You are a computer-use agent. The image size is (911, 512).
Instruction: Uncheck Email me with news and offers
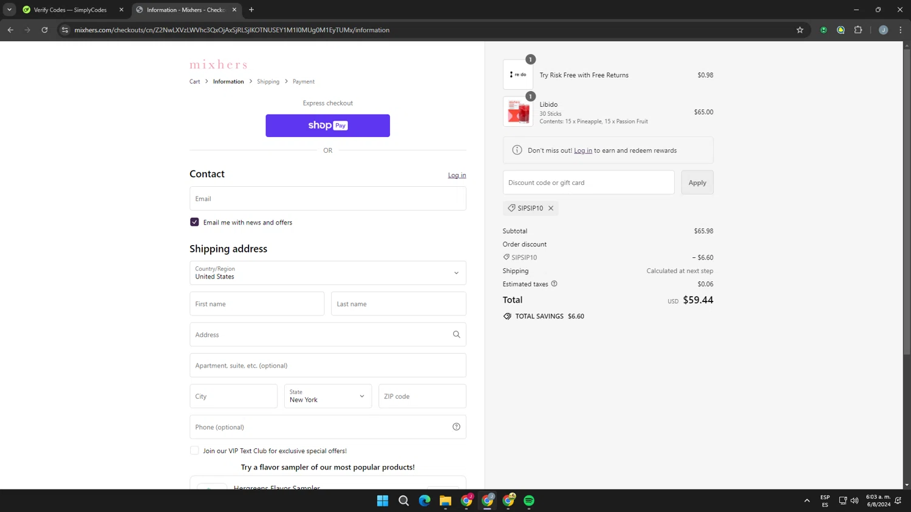[x=194, y=222]
